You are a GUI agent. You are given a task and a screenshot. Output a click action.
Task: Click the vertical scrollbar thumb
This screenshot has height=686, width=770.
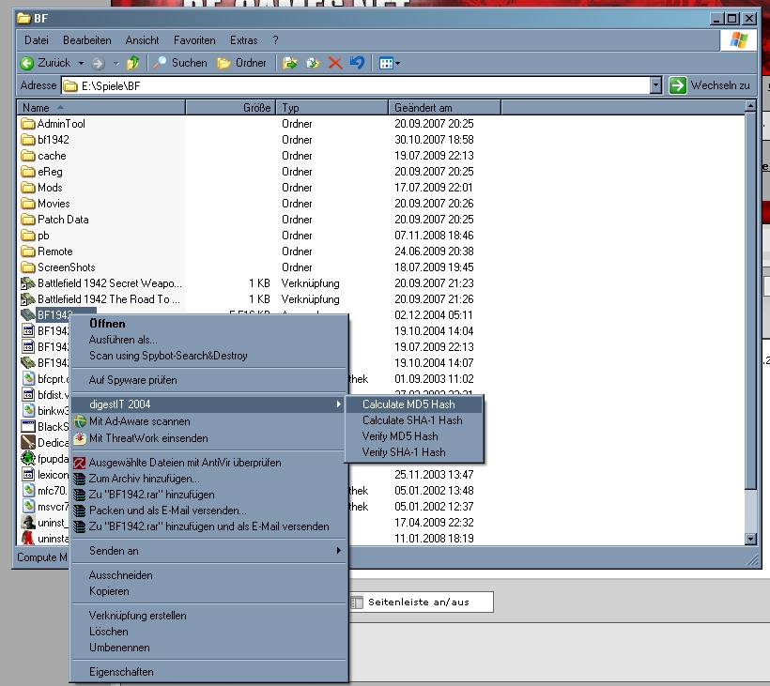click(x=750, y=300)
